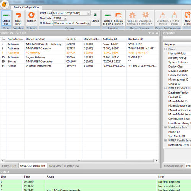Image resolution: width=191 pixels, height=191 pixels.
Task: Sort by Device Instance column header
Action: coord(92,39)
